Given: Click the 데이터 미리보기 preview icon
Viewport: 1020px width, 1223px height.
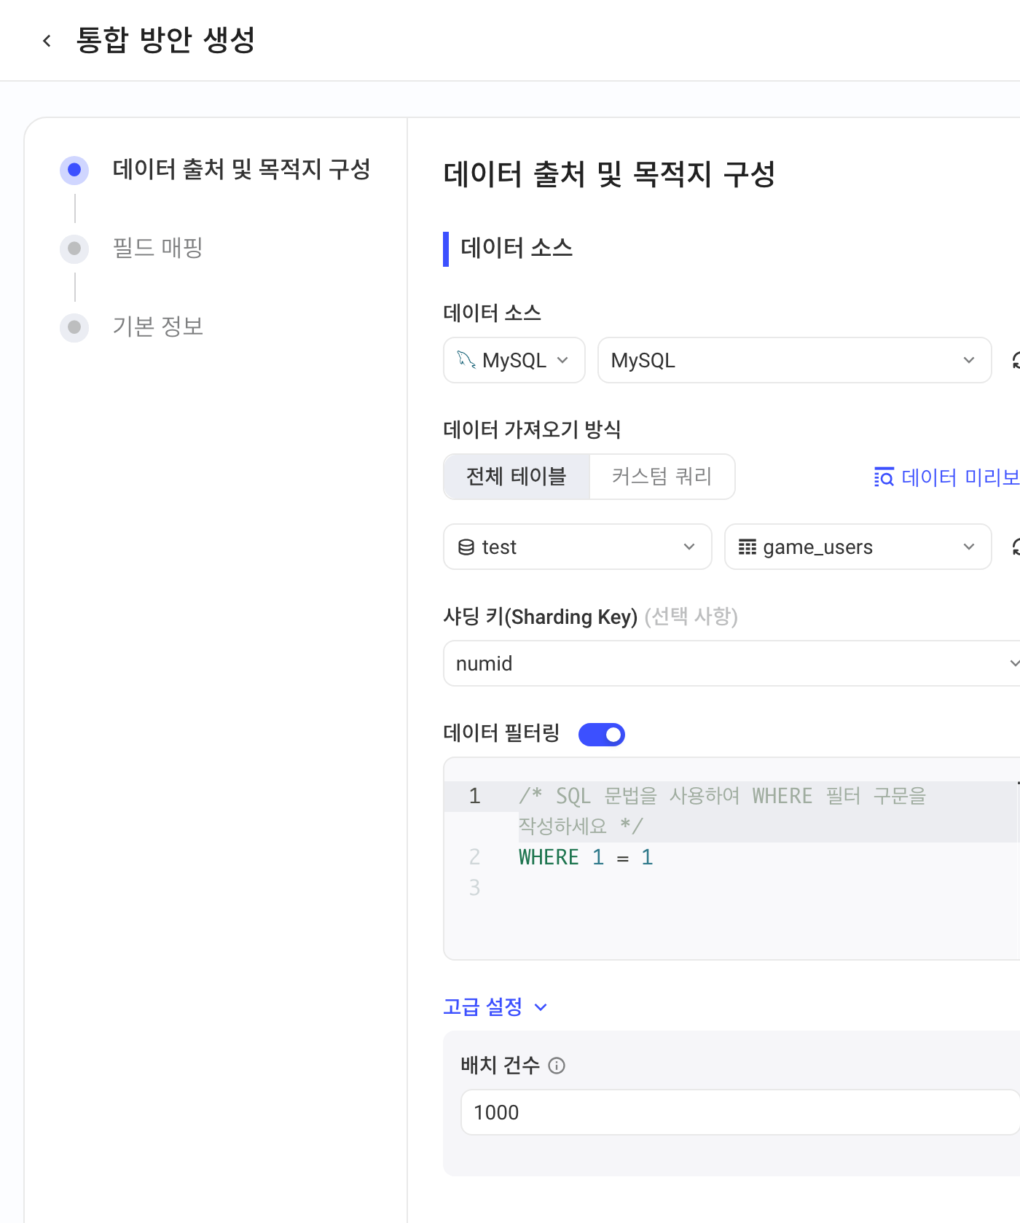Looking at the screenshot, I should pyautogui.click(x=884, y=477).
